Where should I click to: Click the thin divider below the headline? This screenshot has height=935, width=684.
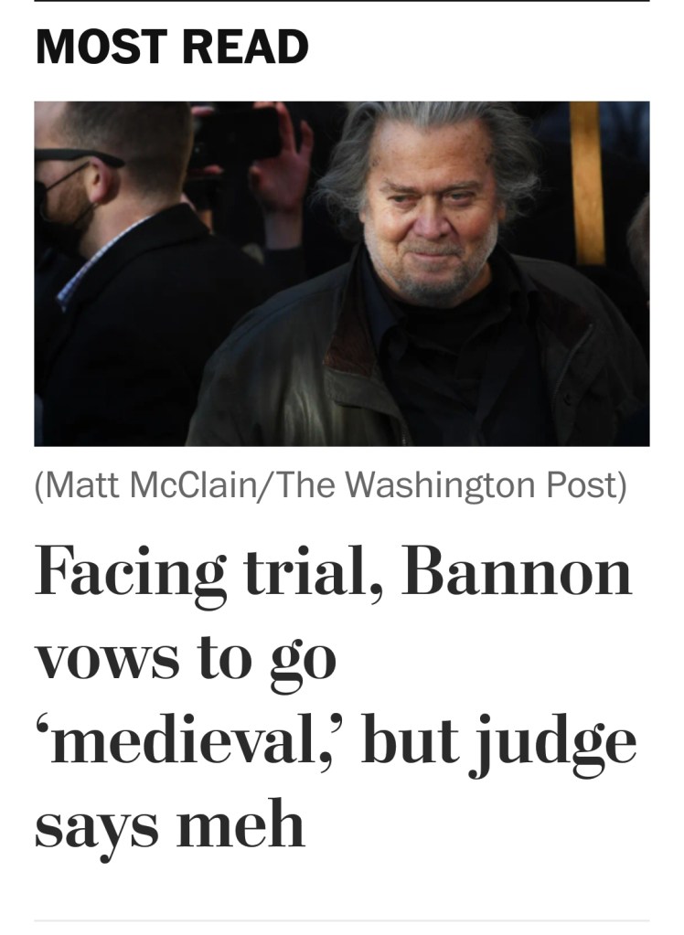pos(341,919)
